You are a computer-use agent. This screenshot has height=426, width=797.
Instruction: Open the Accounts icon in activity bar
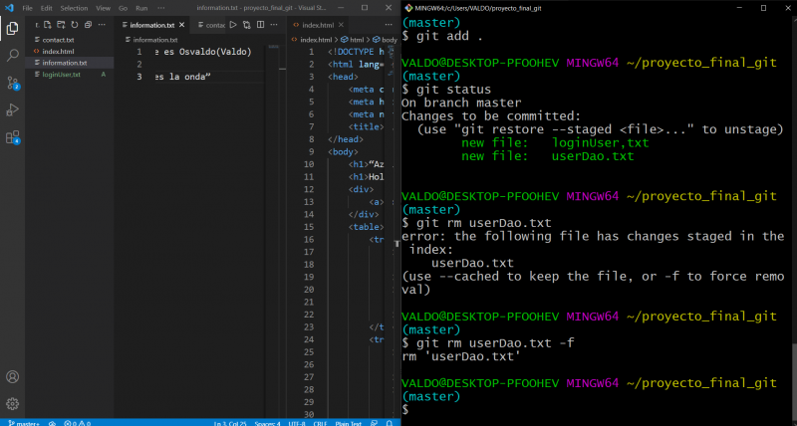tap(12, 377)
